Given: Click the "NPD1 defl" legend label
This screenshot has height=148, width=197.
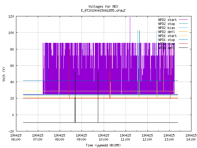Looking at the screenshot, I should (x=167, y=48).
